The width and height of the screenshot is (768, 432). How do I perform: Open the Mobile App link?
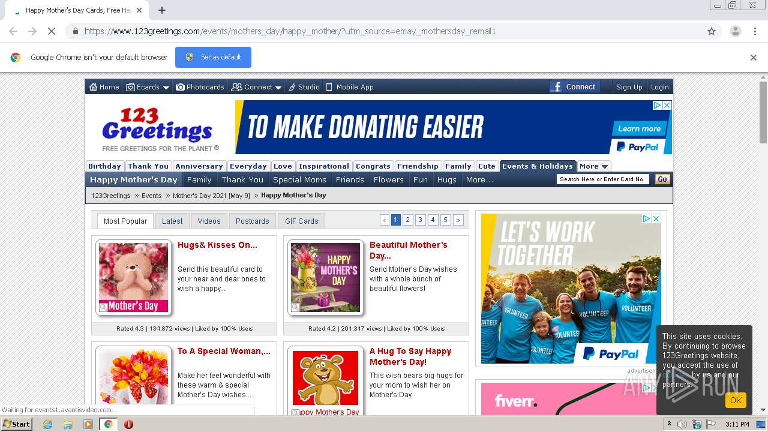pyautogui.click(x=350, y=87)
